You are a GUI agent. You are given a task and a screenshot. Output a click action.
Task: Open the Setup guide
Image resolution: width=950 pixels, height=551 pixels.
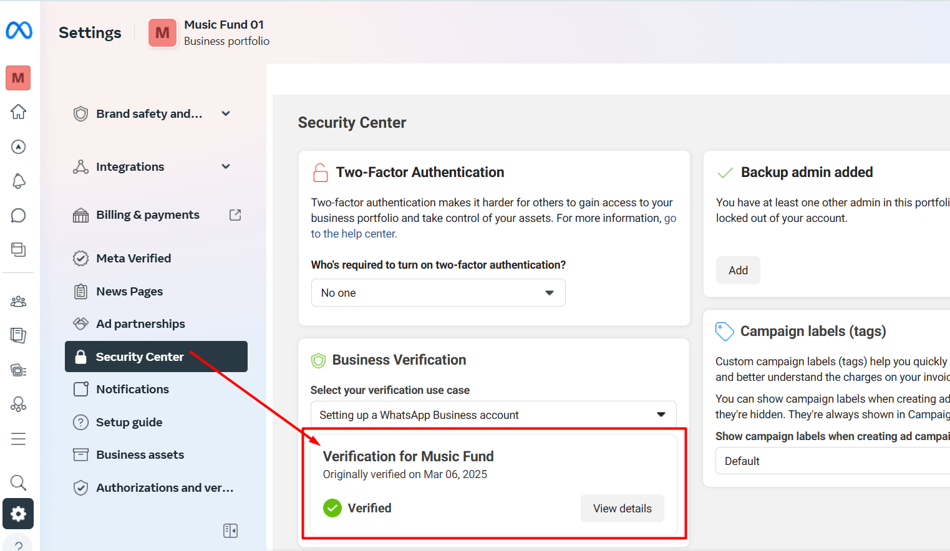pyautogui.click(x=156, y=423)
